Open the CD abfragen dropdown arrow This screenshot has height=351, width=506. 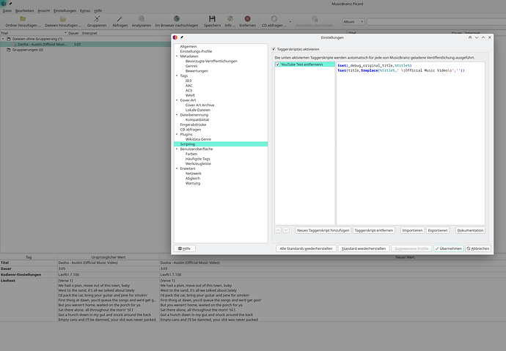point(290,21)
